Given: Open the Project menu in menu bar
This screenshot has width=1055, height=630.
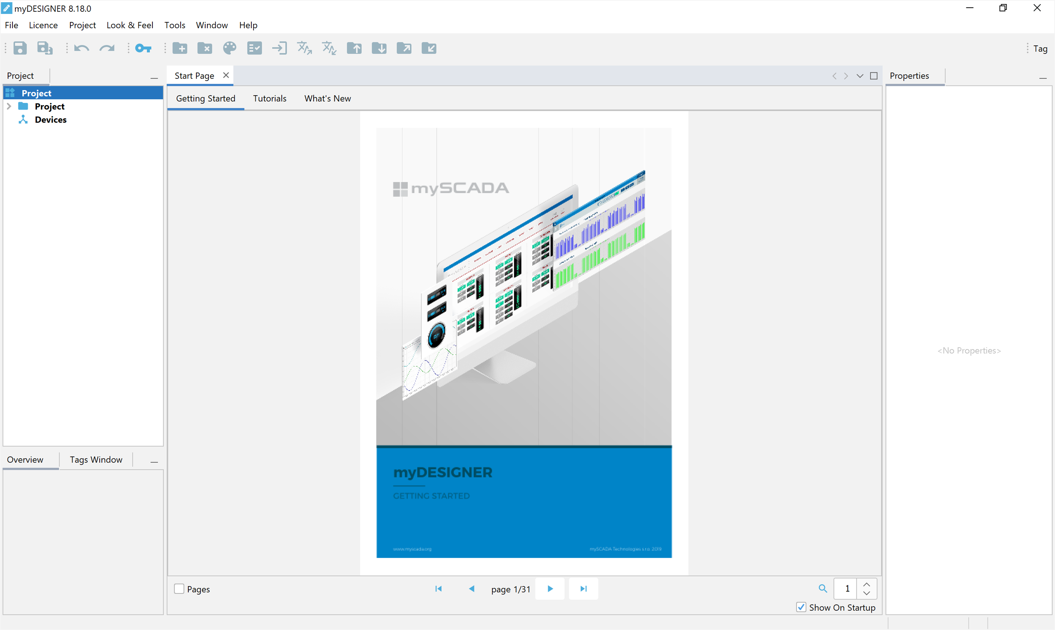Looking at the screenshot, I should click(82, 25).
